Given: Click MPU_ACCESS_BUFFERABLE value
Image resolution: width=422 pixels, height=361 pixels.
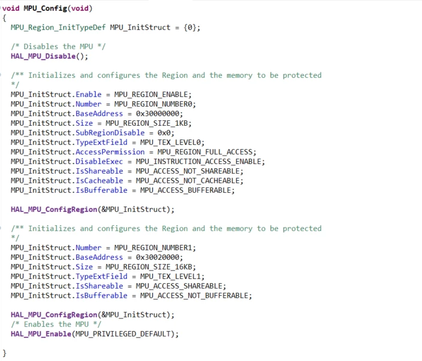Looking at the screenshot, I should (186, 190).
